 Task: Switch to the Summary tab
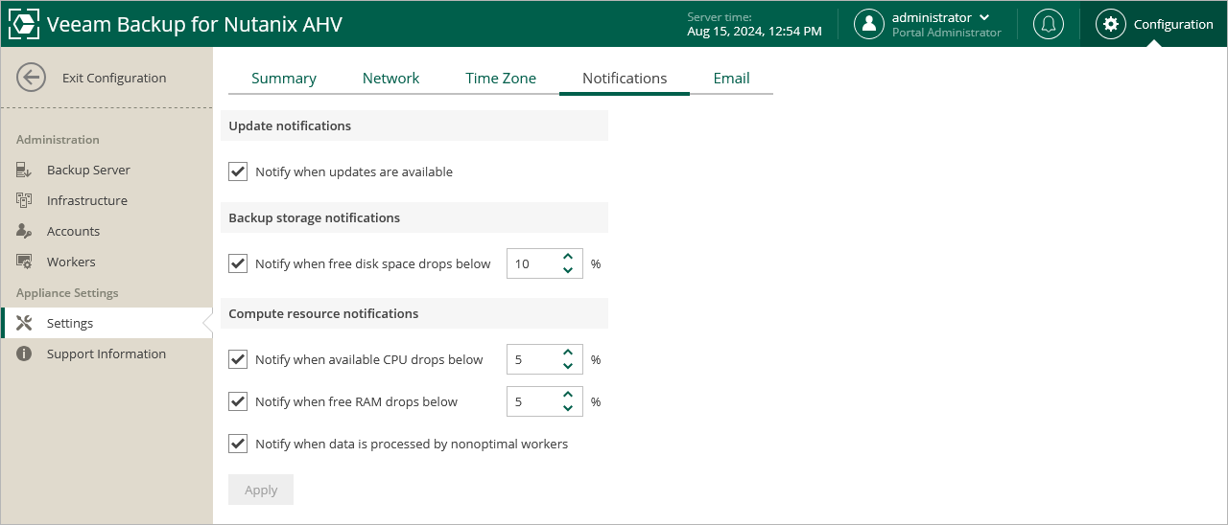[284, 78]
